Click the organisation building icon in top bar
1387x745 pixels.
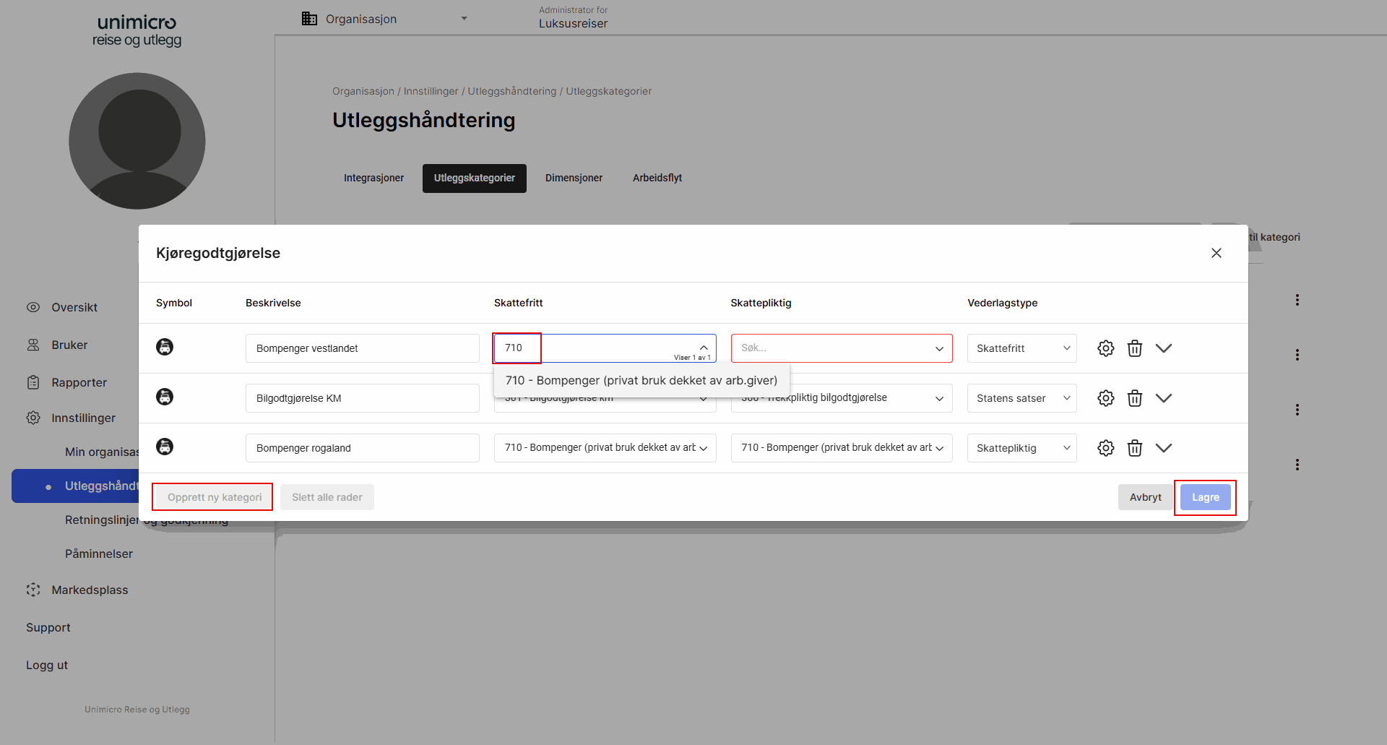click(309, 18)
